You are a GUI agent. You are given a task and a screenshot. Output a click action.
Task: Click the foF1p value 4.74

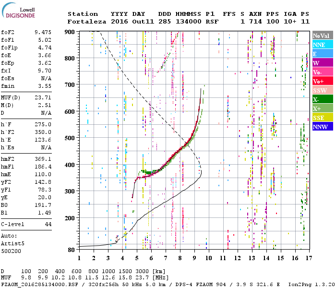(x=45, y=48)
